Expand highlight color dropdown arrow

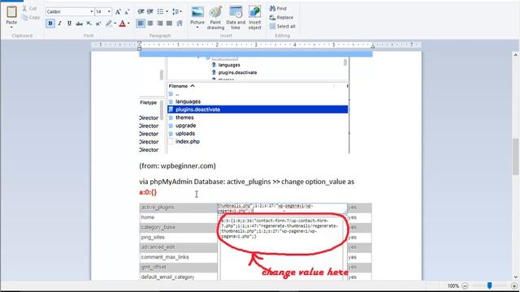[x=115, y=24]
